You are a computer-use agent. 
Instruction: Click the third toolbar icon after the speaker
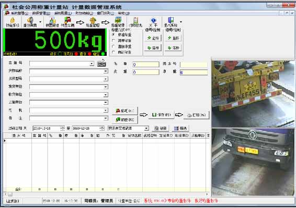coord(52,22)
